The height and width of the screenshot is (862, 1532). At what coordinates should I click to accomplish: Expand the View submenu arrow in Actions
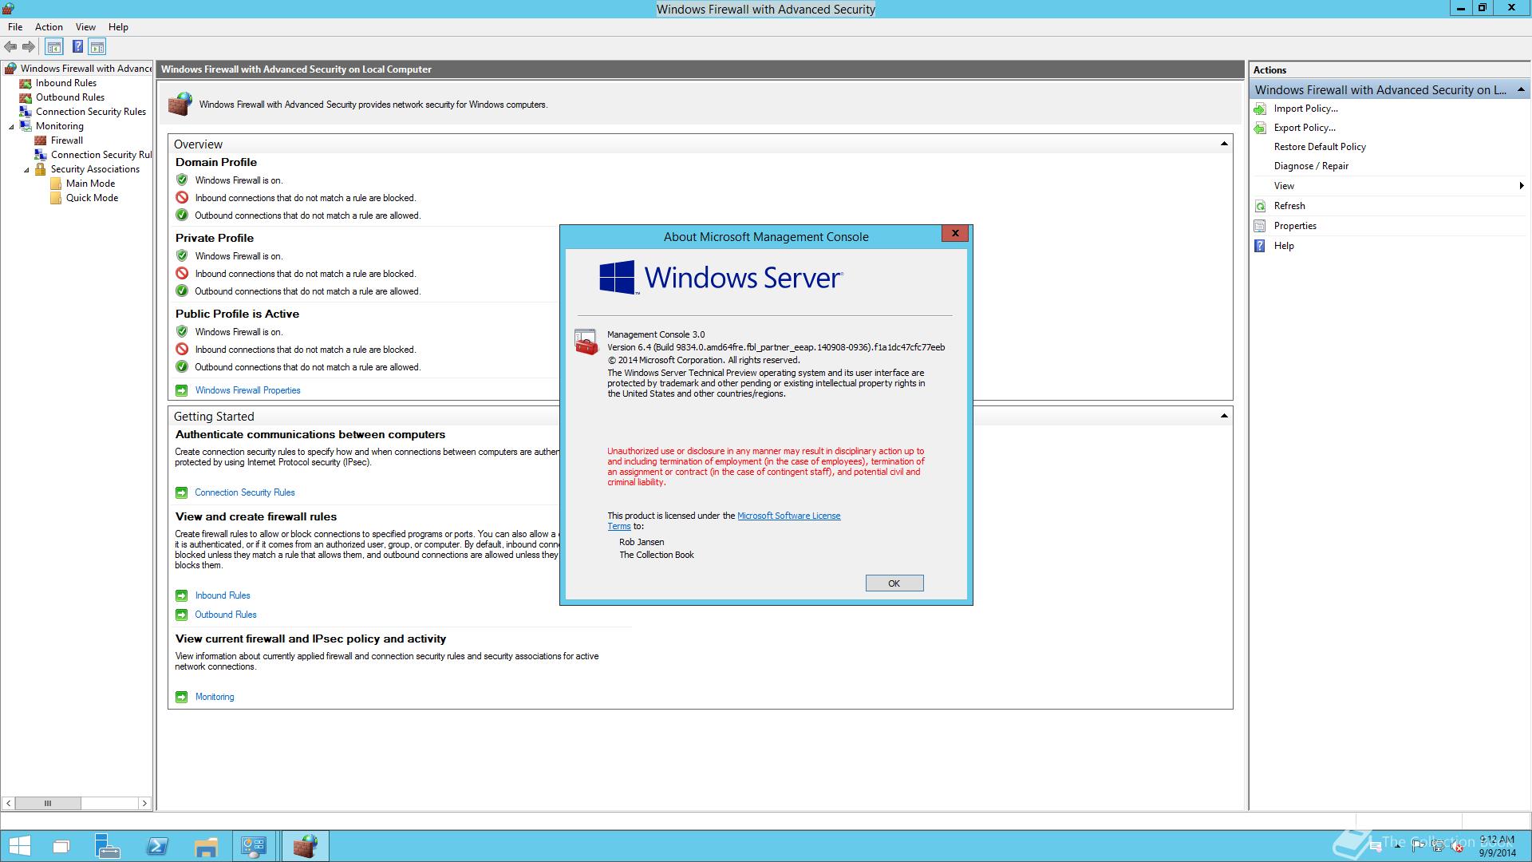1522,186
